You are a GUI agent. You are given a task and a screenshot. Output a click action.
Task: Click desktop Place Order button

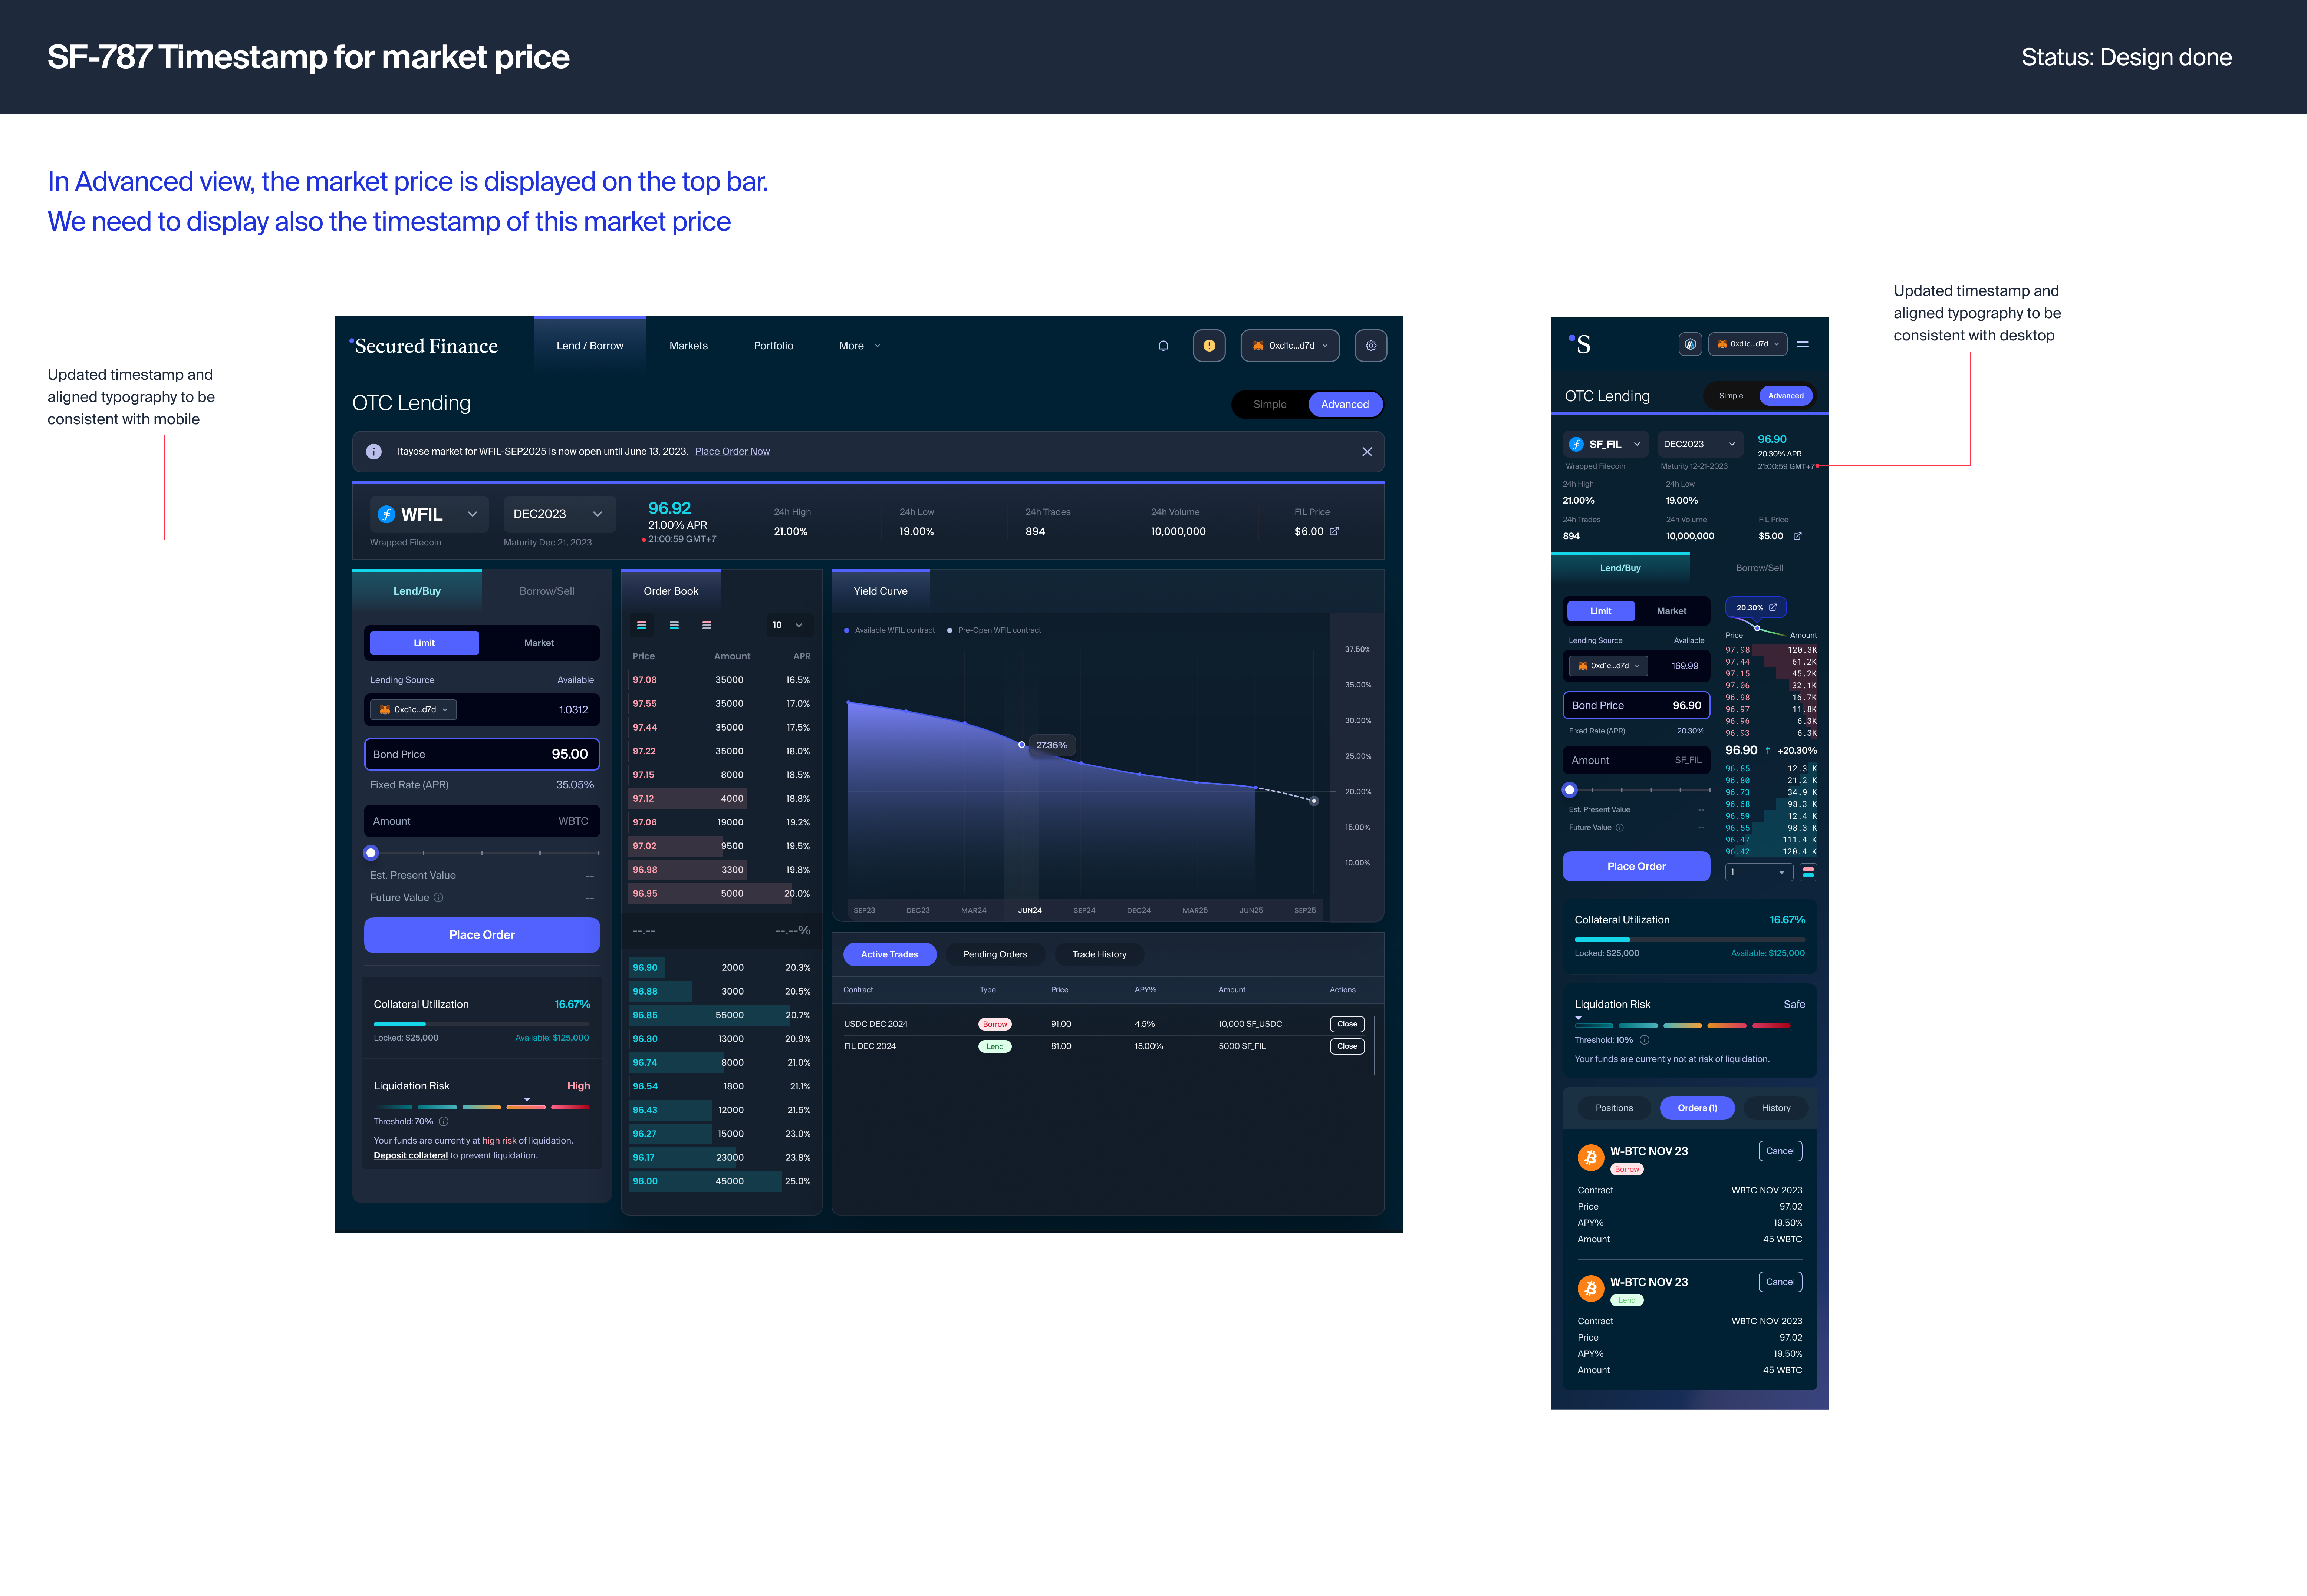click(x=482, y=935)
